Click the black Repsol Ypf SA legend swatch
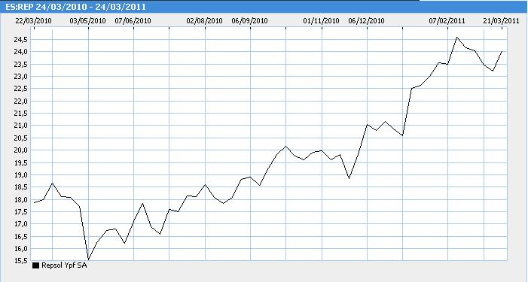This screenshot has height=282, width=528. tap(35, 265)
